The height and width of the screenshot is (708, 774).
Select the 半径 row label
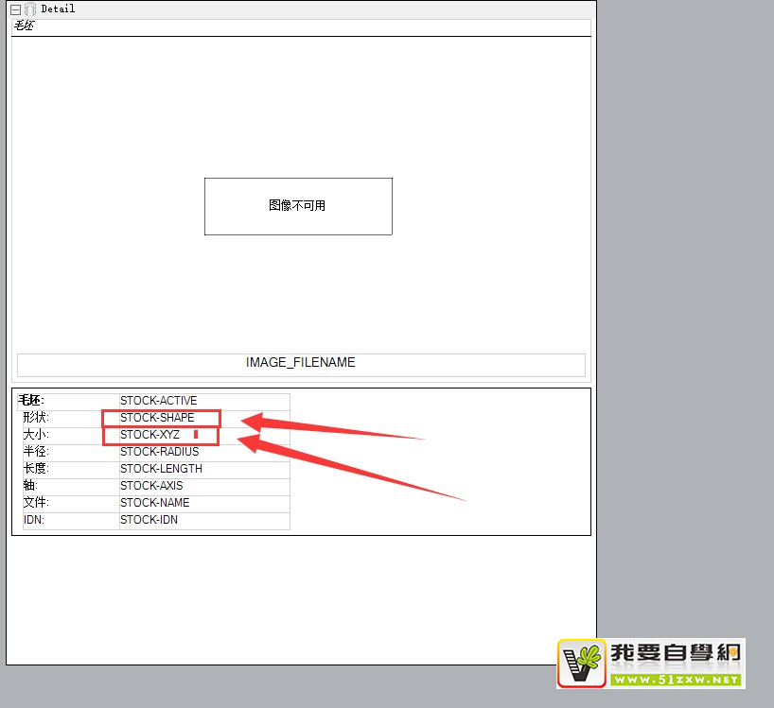[35, 452]
